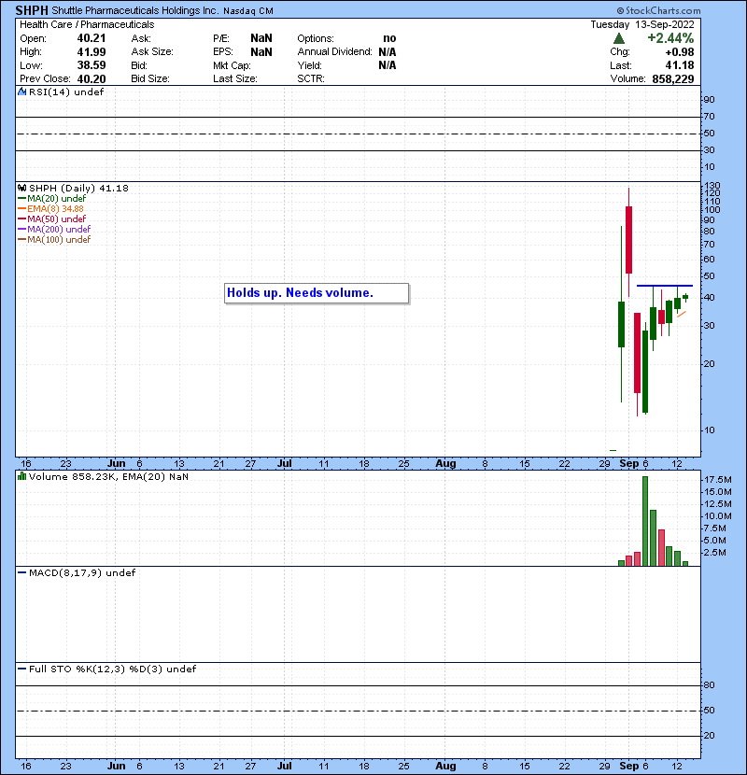This screenshot has height=775, width=747.
Task: Click the RSI(14) indicator icon
Action: click(21, 92)
